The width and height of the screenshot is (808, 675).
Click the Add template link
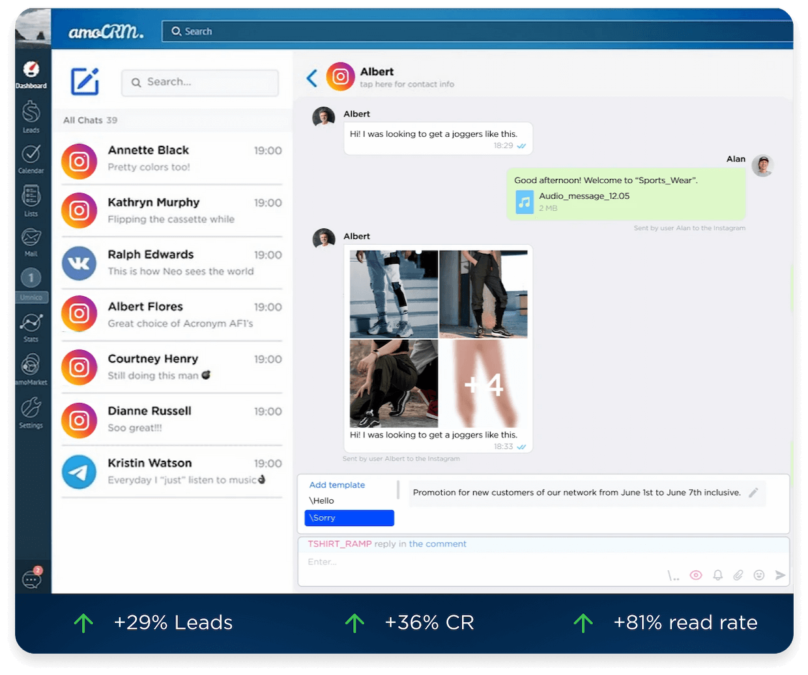point(337,485)
